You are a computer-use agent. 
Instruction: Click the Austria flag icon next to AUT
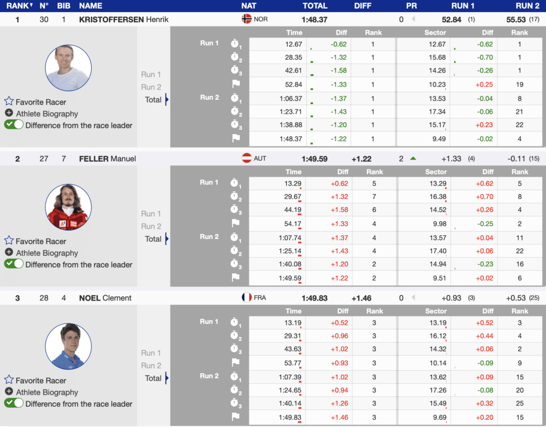[246, 158]
